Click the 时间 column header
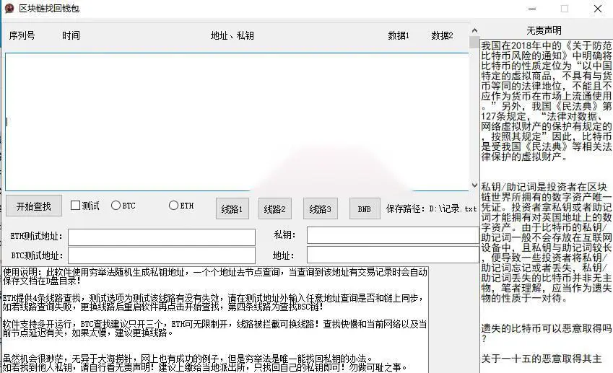Viewport: 613px width, 373px height. pyautogui.click(x=71, y=35)
